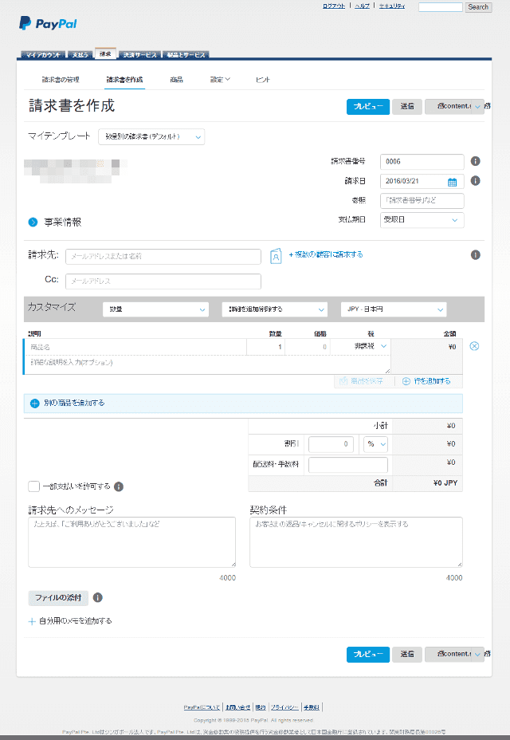This screenshot has height=740, width=510.
Task: Focus 参照 reference input field
Action: point(422,201)
